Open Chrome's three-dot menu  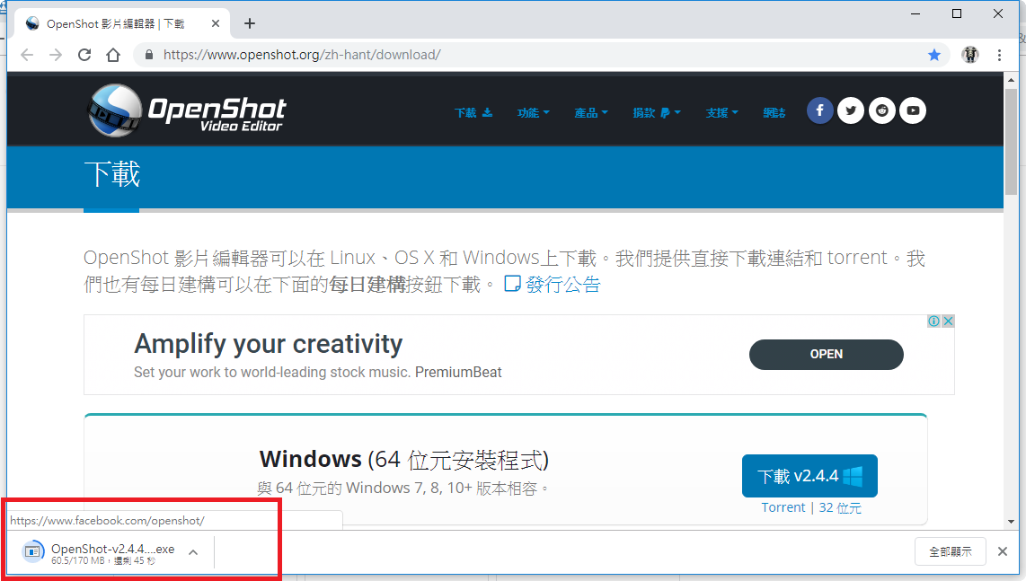[x=999, y=55]
